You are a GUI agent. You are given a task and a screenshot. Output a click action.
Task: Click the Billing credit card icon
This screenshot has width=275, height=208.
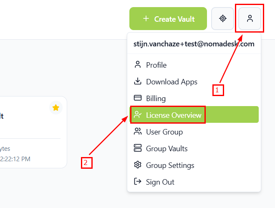point(137,98)
